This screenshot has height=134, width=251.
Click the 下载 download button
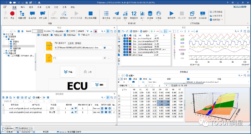[68, 72]
